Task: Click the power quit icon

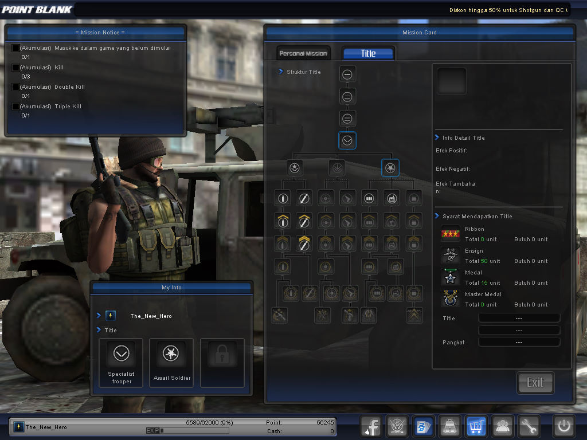Action: click(564, 426)
